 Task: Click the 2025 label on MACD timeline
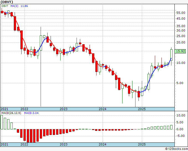click(x=142, y=144)
